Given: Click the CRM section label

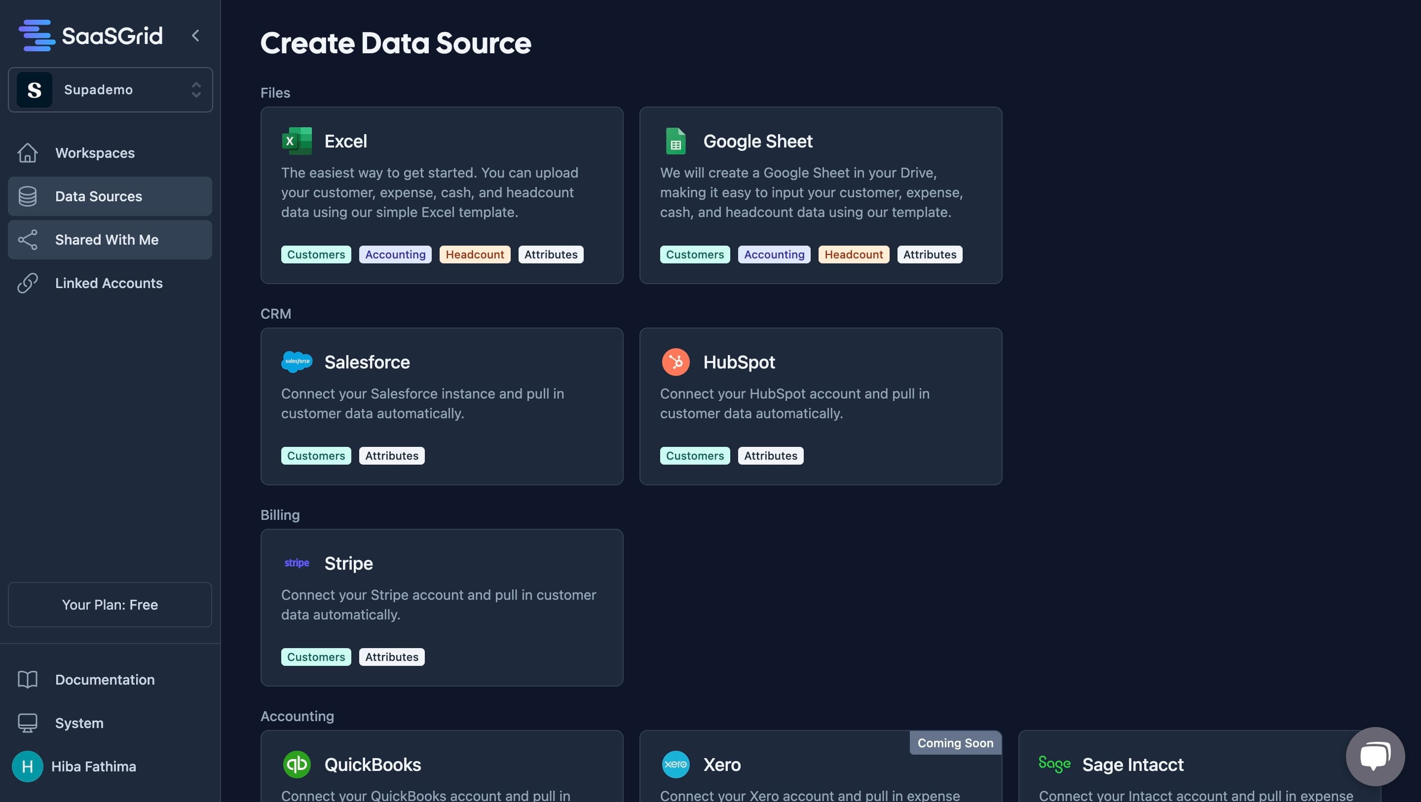Looking at the screenshot, I should (276, 314).
